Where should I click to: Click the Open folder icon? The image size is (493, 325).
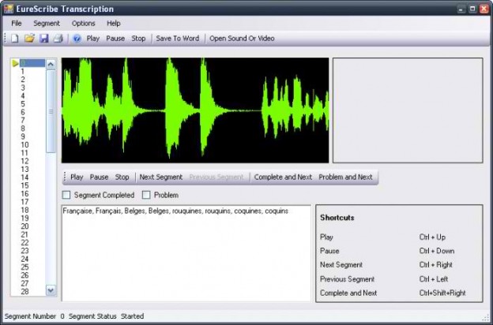pos(29,39)
